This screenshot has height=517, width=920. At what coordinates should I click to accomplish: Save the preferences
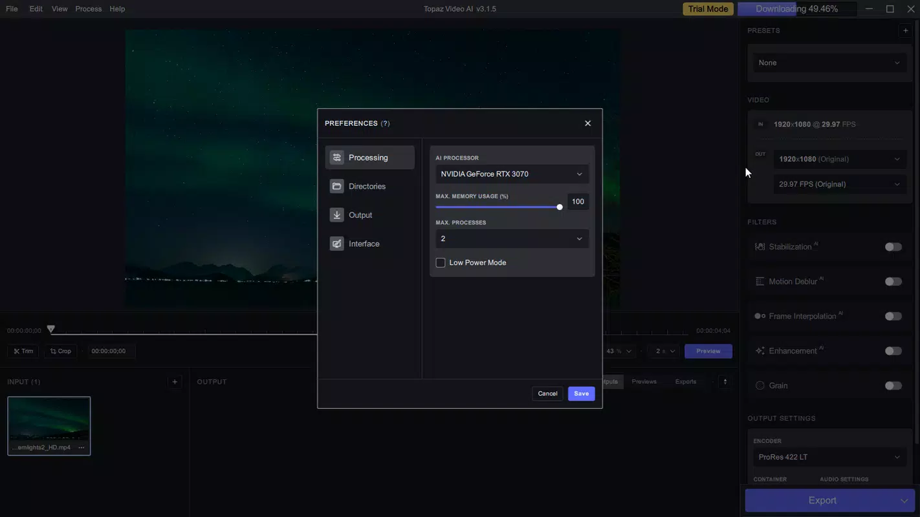[580, 393]
